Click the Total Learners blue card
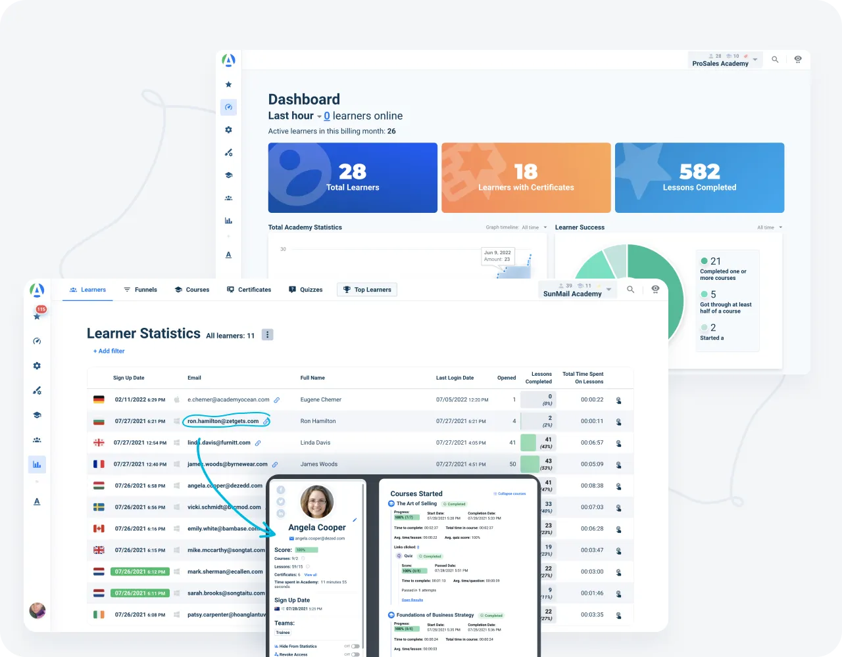The width and height of the screenshot is (842, 657). click(x=353, y=178)
